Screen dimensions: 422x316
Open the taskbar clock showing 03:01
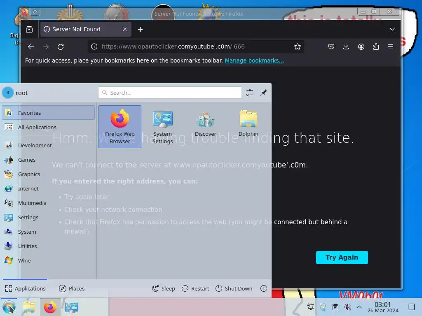383,307
